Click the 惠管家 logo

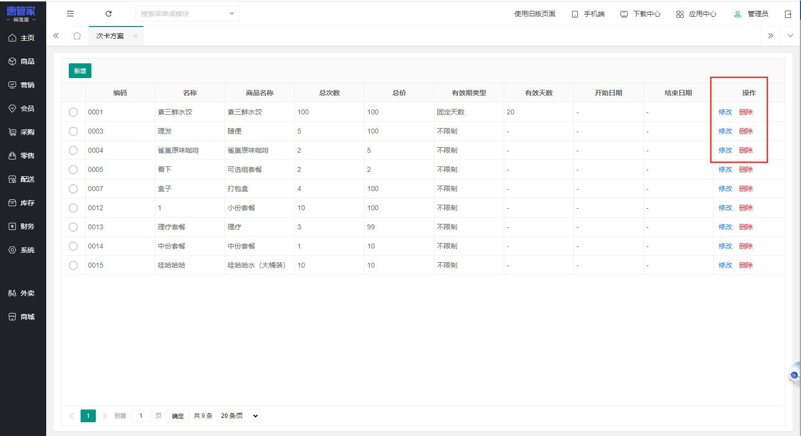pos(21,13)
